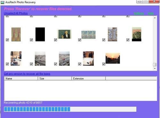Click 'Unselect All Photos' link
The image size is (160, 118).
point(16,13)
